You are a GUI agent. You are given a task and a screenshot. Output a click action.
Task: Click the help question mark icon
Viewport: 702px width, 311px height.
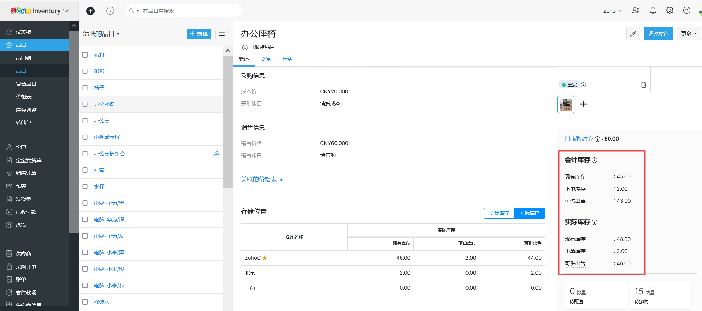(687, 10)
